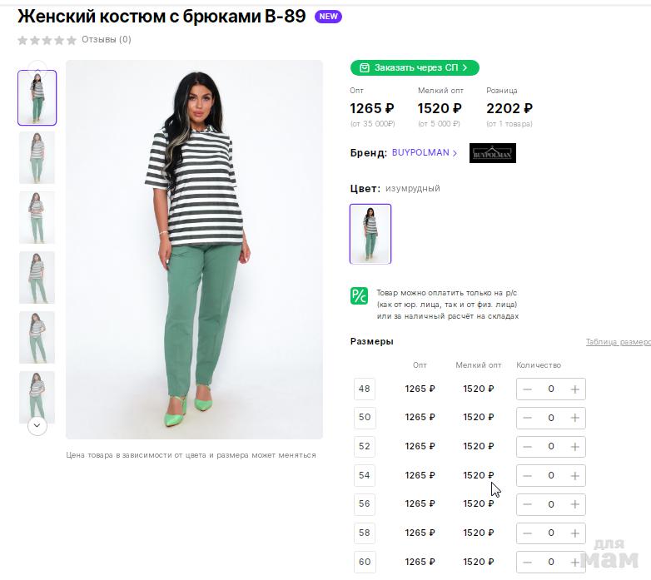Screen dimensions: 651x580
Task: Open the «Отзывы (0)» reviews
Action: 107,39
